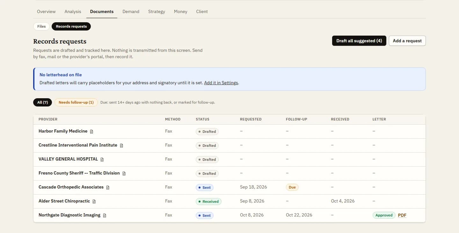Viewport: 459px width, 233px height.
Task: Click document icon beside Crestline Interventional Pain Institute
Action: (121, 145)
